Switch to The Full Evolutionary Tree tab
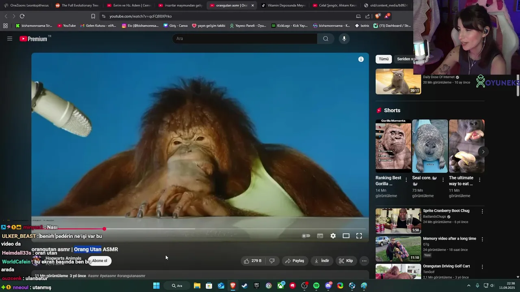The width and height of the screenshot is (520, 292). 77,5
